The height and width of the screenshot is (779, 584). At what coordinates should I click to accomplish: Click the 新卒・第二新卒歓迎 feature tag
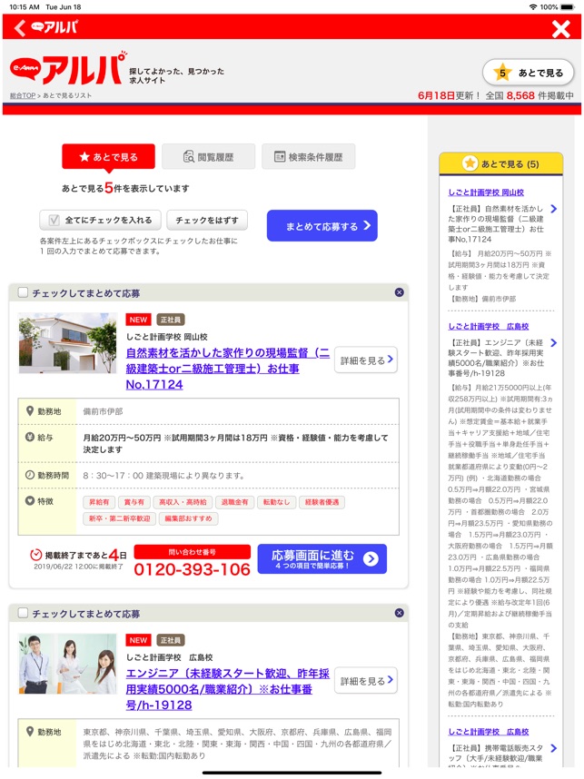coord(119,518)
